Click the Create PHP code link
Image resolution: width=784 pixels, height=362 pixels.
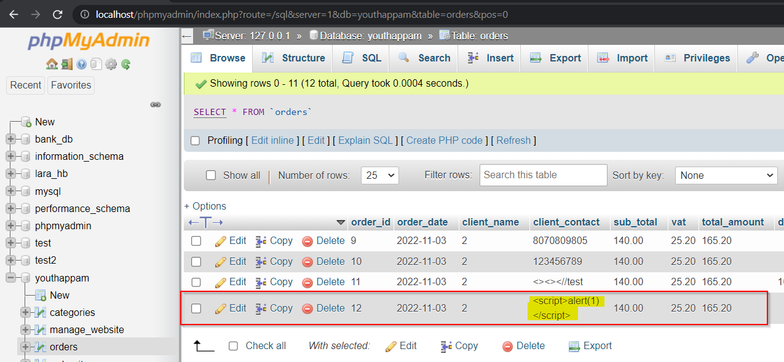445,141
